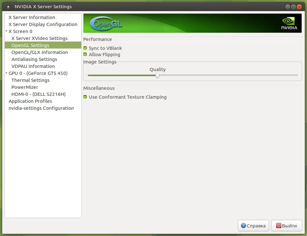
Task: Collapse the GPU 0 tree arrow
Action: (x=6, y=73)
